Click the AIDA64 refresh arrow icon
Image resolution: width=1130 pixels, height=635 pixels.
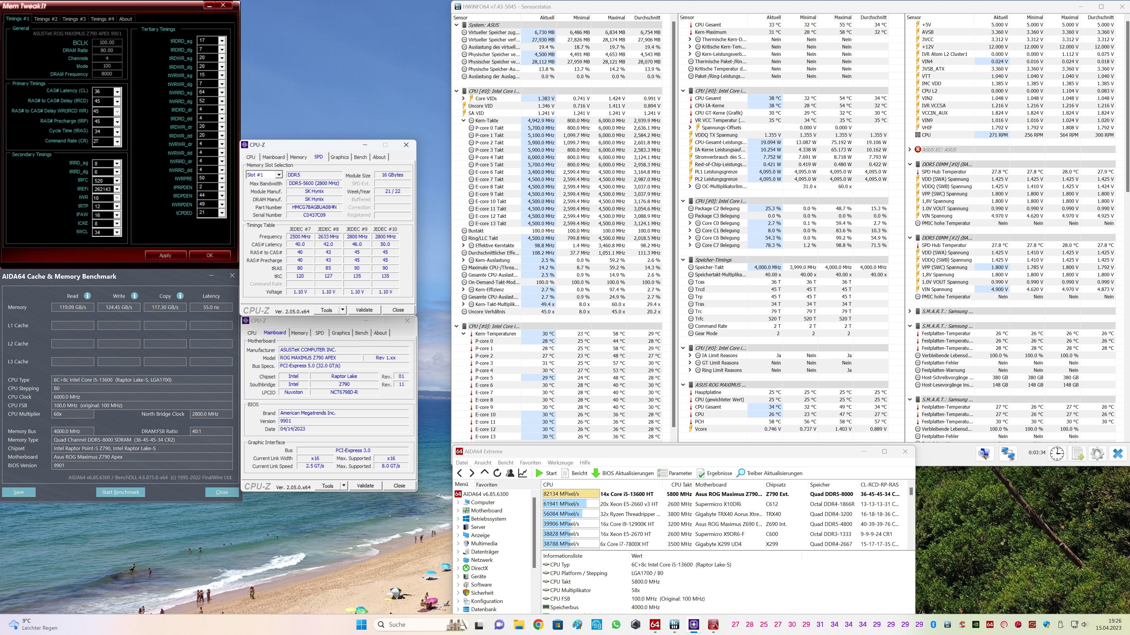click(x=497, y=473)
